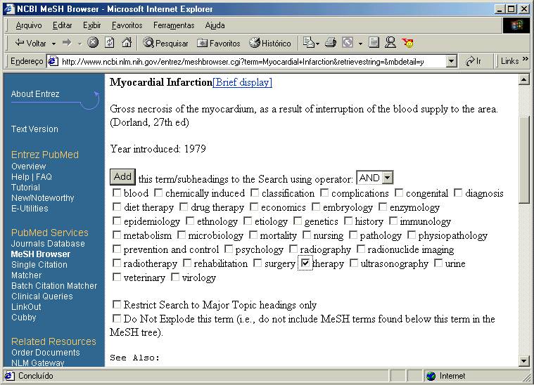
Task: Check the drug therapy checkbox
Action: coord(184,207)
